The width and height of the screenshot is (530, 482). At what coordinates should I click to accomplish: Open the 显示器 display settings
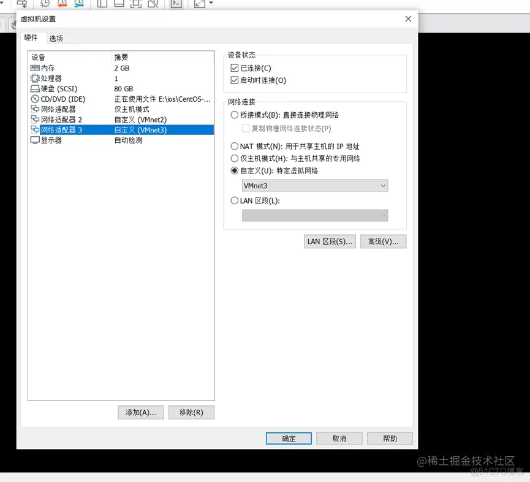click(x=49, y=140)
